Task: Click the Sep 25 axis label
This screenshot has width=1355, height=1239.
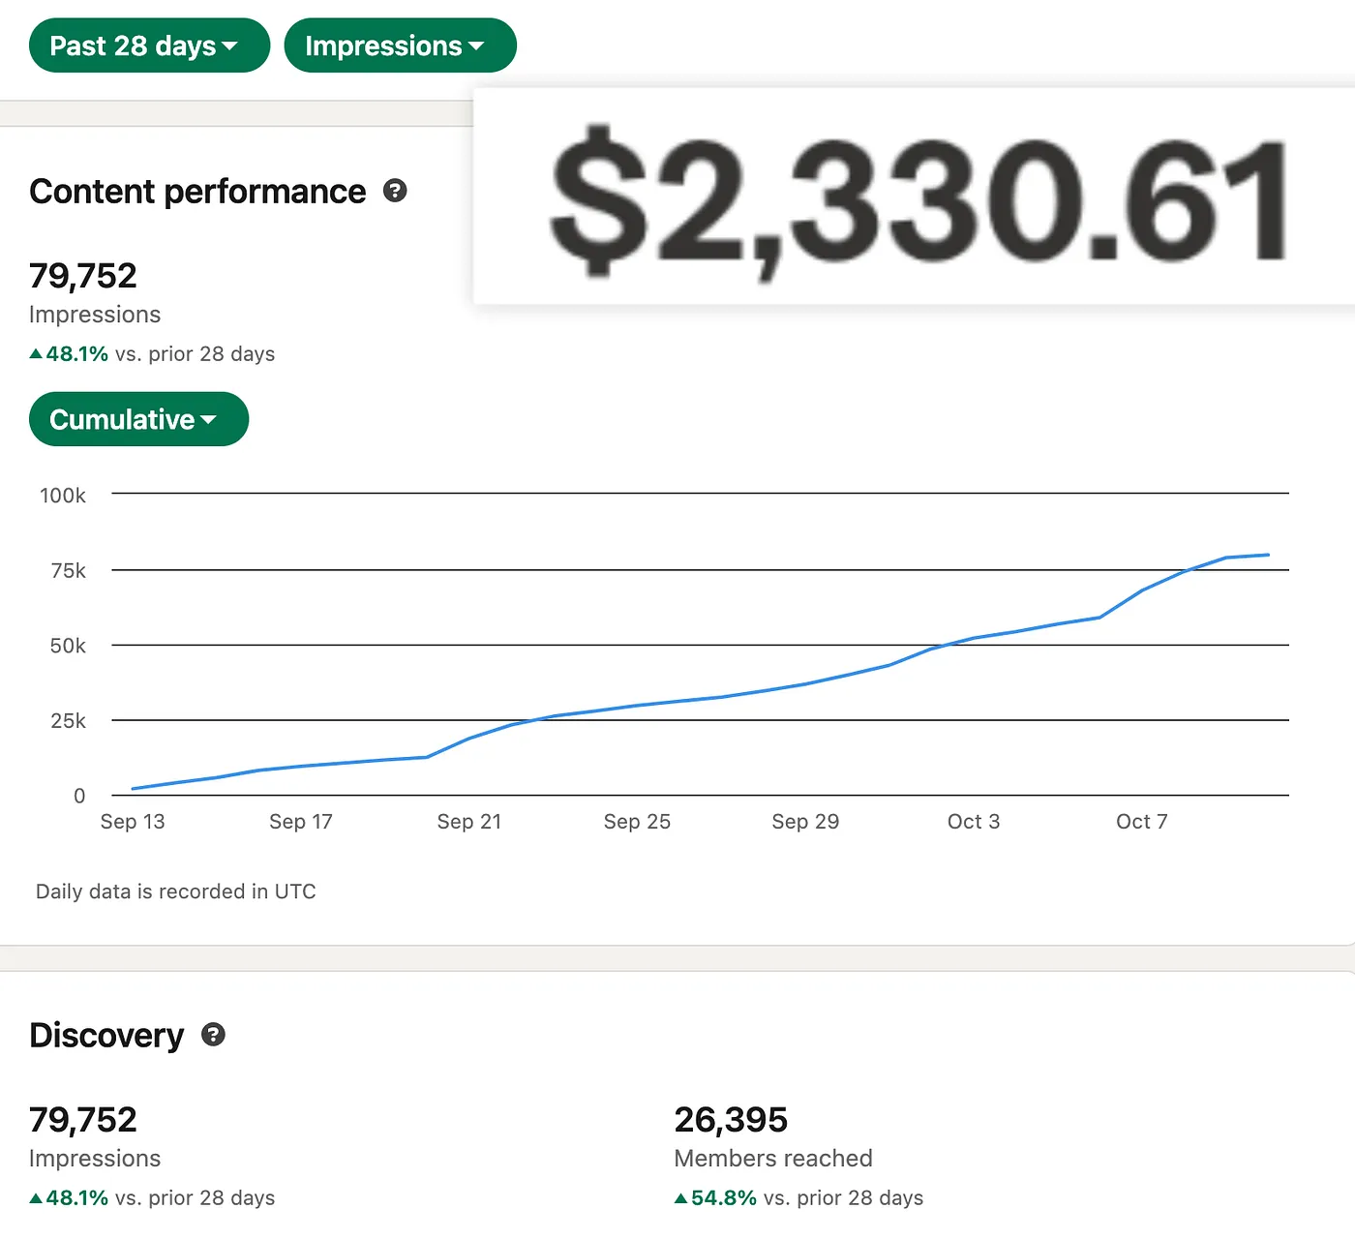Action: tap(637, 822)
